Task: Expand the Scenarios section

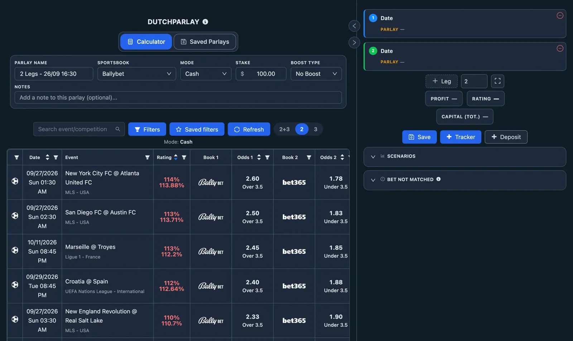Action: (464, 156)
